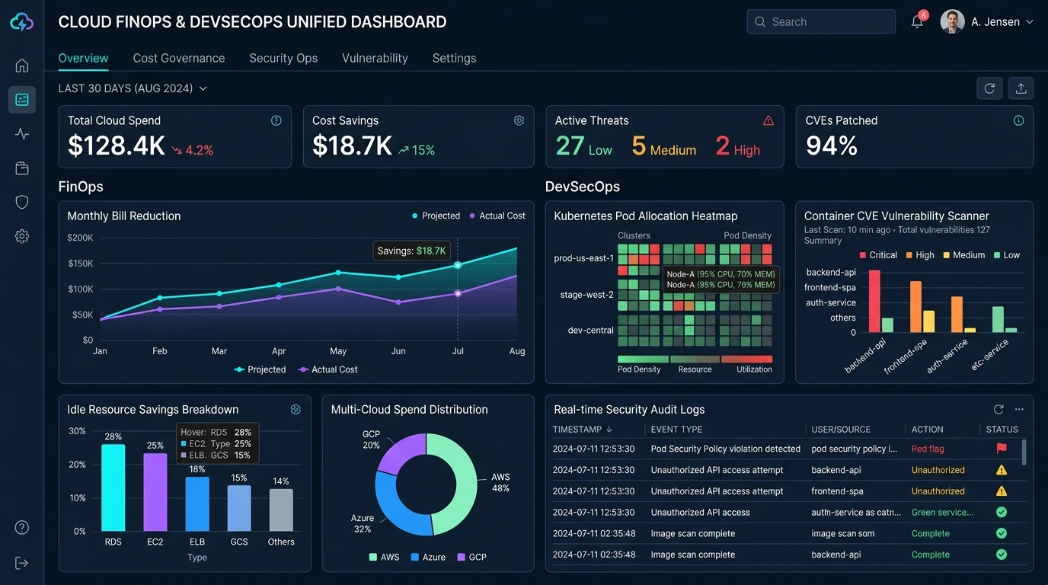Click search magnifier icon
Viewport: 1048px width, 585px height.
tap(759, 22)
